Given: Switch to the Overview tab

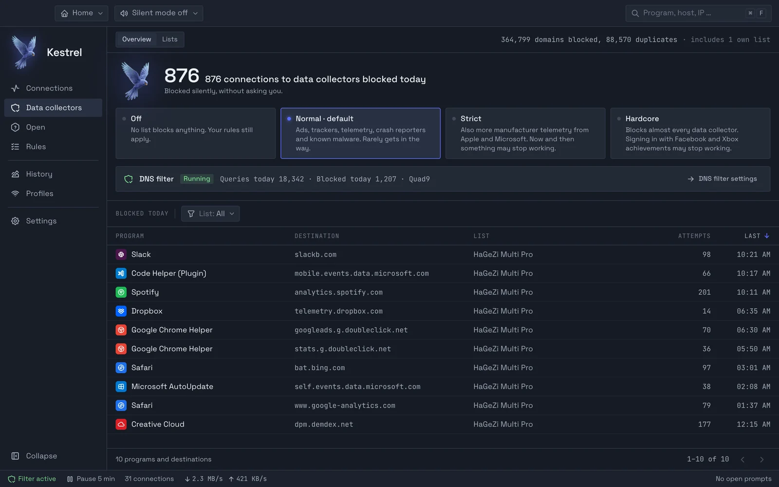Looking at the screenshot, I should click(x=136, y=39).
